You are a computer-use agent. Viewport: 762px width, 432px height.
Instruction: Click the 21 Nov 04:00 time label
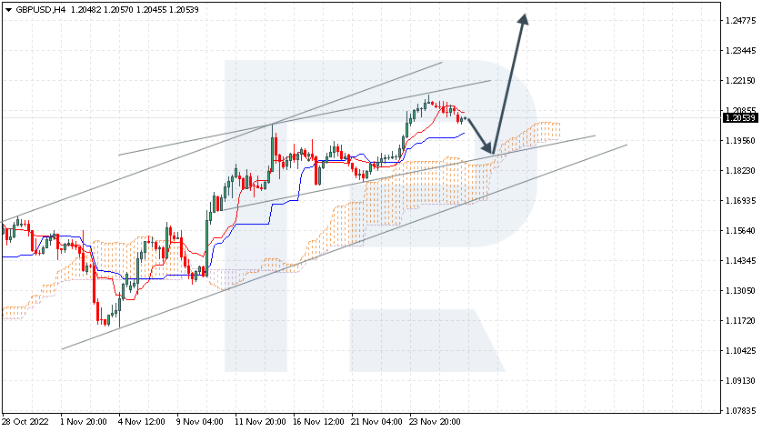(377, 422)
